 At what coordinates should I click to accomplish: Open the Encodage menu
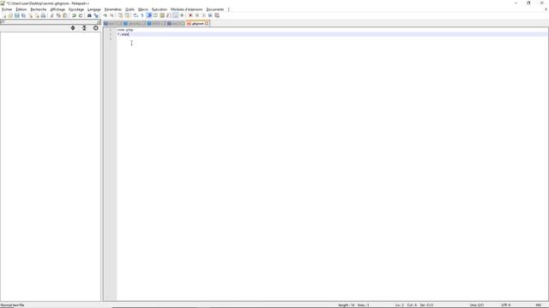coord(76,9)
